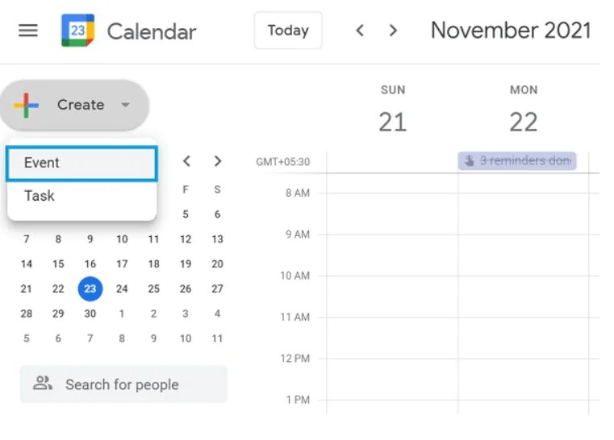Click the colorful plus icon on Create

(27, 105)
